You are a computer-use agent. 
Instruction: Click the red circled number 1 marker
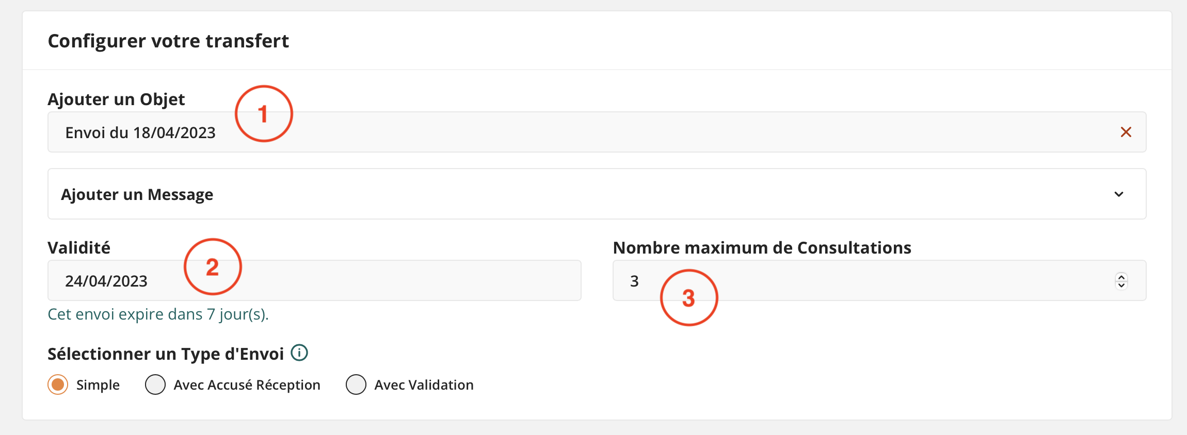coord(264,114)
